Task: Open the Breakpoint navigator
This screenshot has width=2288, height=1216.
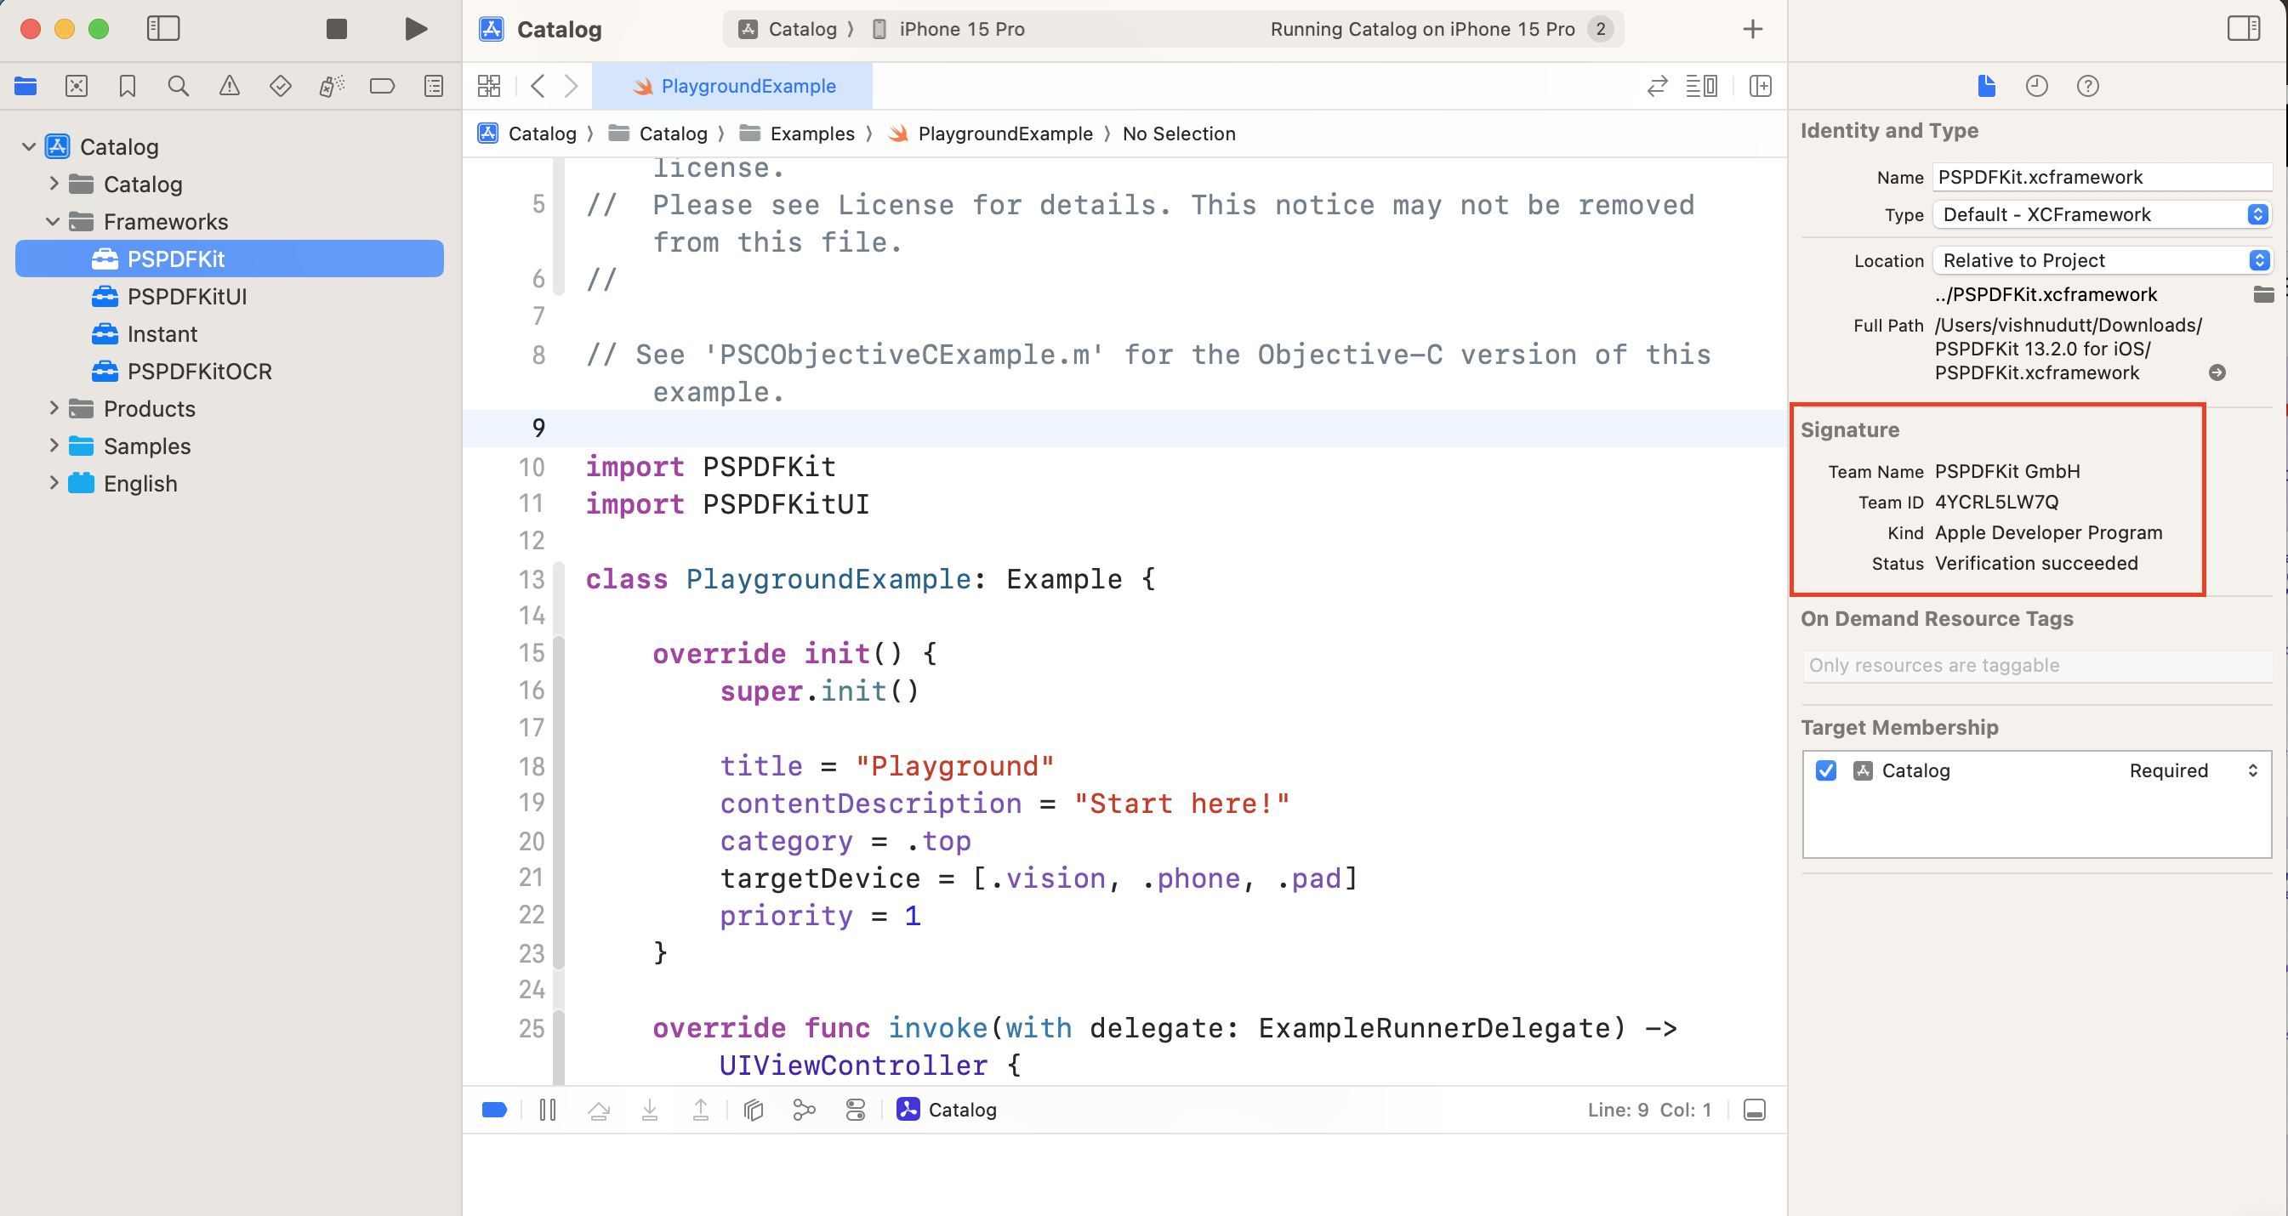Action: coord(383,86)
